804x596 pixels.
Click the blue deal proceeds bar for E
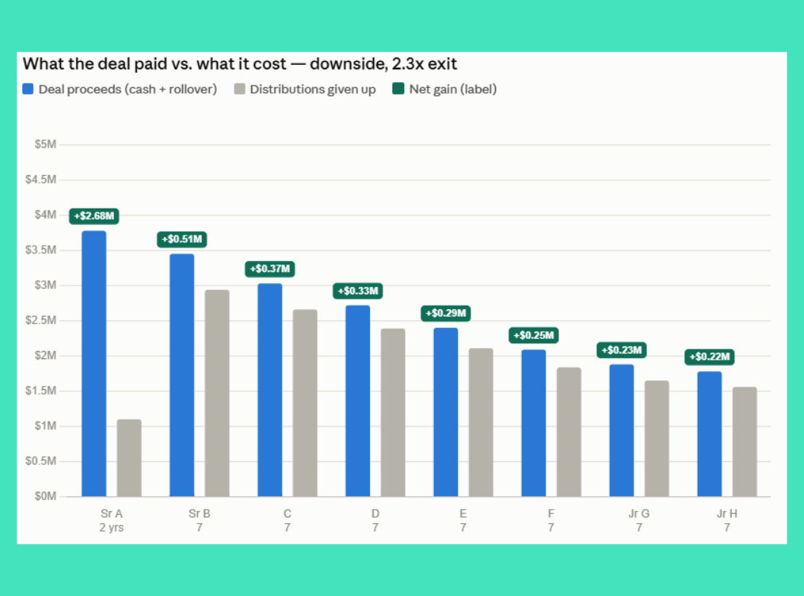(446, 412)
